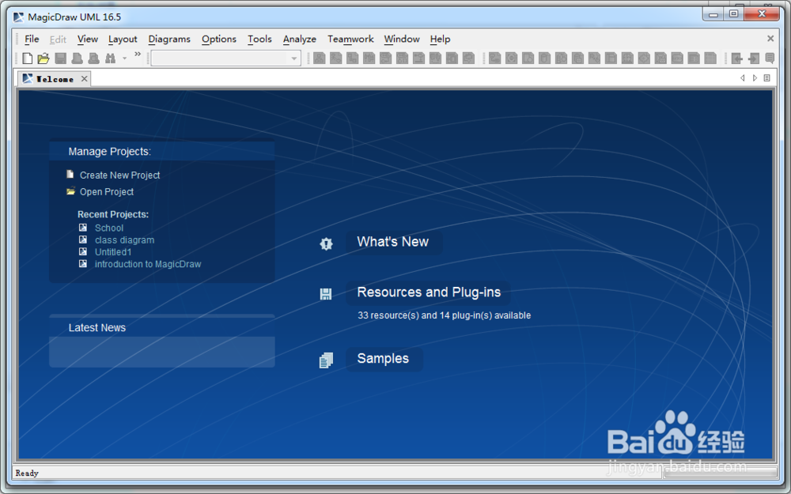The image size is (791, 494).
Task: Click the Print Preview toolbar icon
Action: (x=94, y=58)
